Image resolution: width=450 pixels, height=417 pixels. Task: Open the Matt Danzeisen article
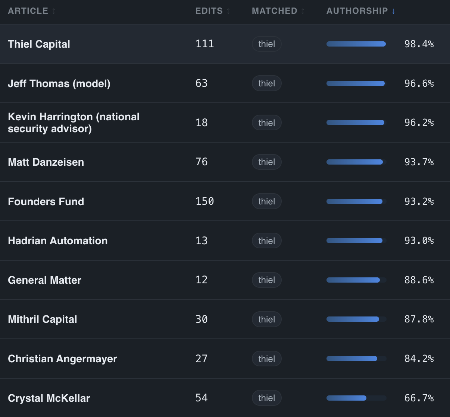[x=46, y=162]
